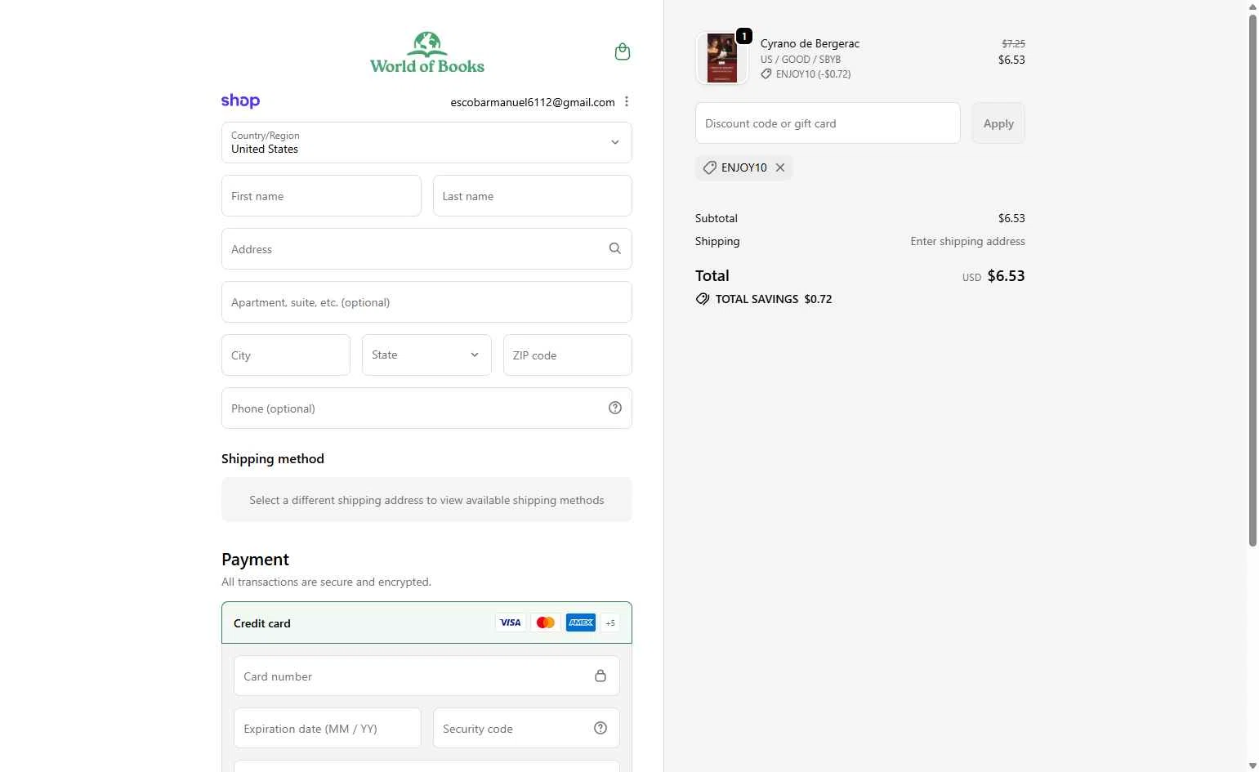Focus the Expiration date field
The height and width of the screenshot is (772, 1259).
328,728
